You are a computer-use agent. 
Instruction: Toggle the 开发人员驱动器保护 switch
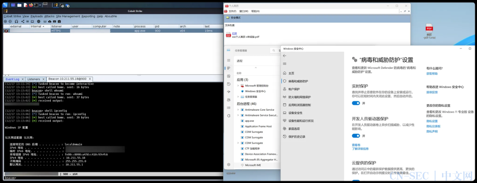[356, 136]
